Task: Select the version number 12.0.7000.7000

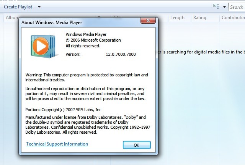Action: [121, 54]
